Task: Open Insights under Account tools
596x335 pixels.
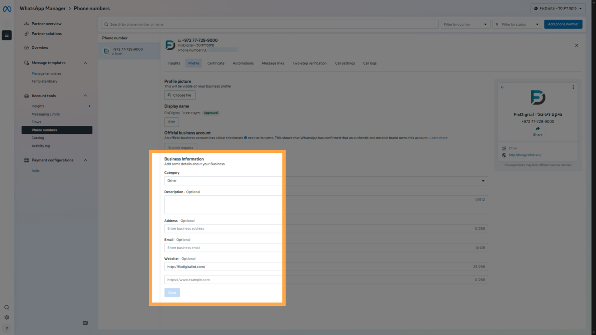Action: (38, 106)
